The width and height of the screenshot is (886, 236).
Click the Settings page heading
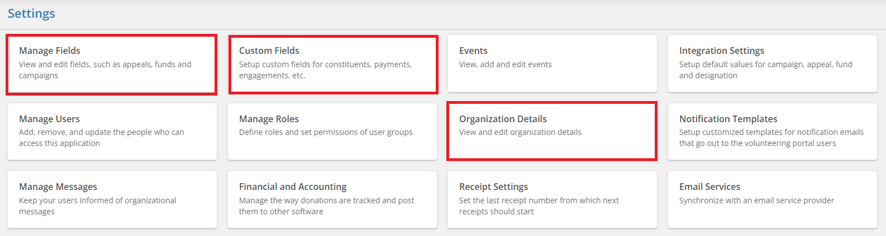point(31,13)
